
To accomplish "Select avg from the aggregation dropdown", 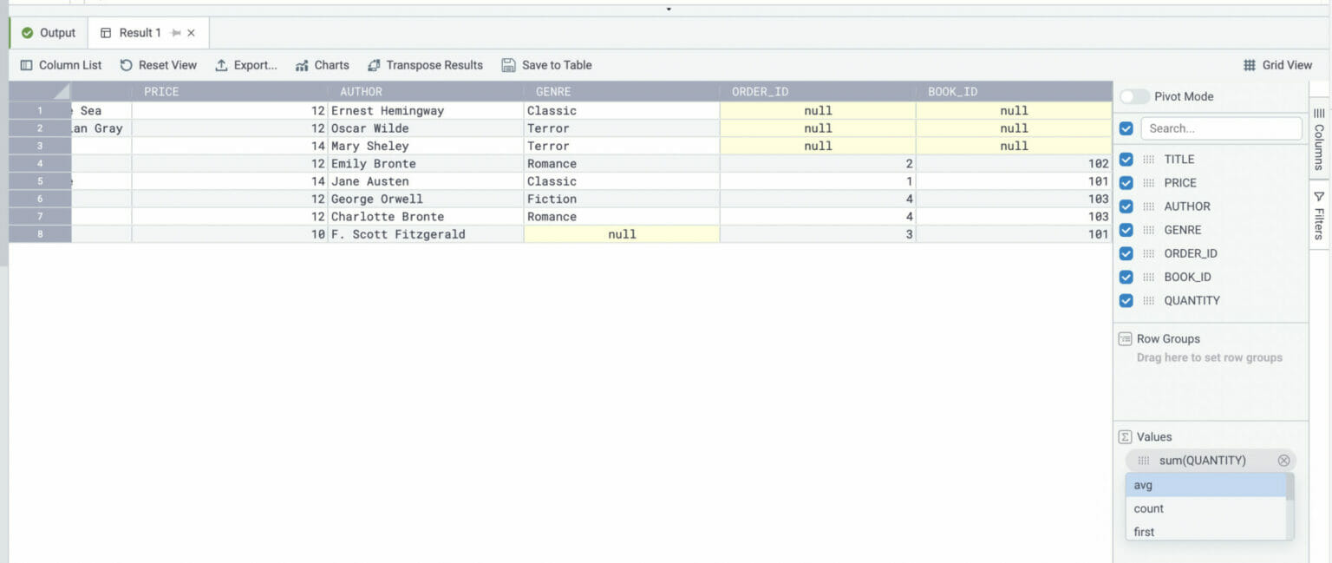I will 1143,485.
